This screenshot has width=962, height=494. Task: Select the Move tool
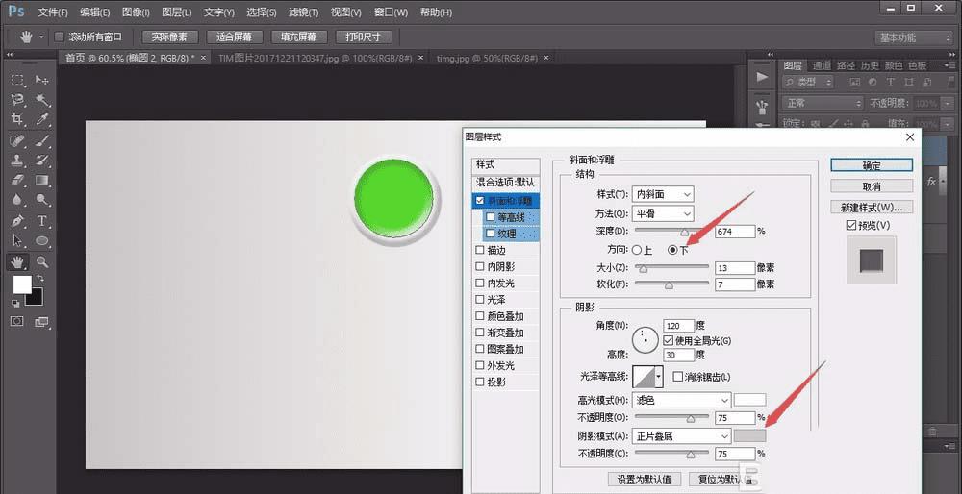(x=41, y=80)
